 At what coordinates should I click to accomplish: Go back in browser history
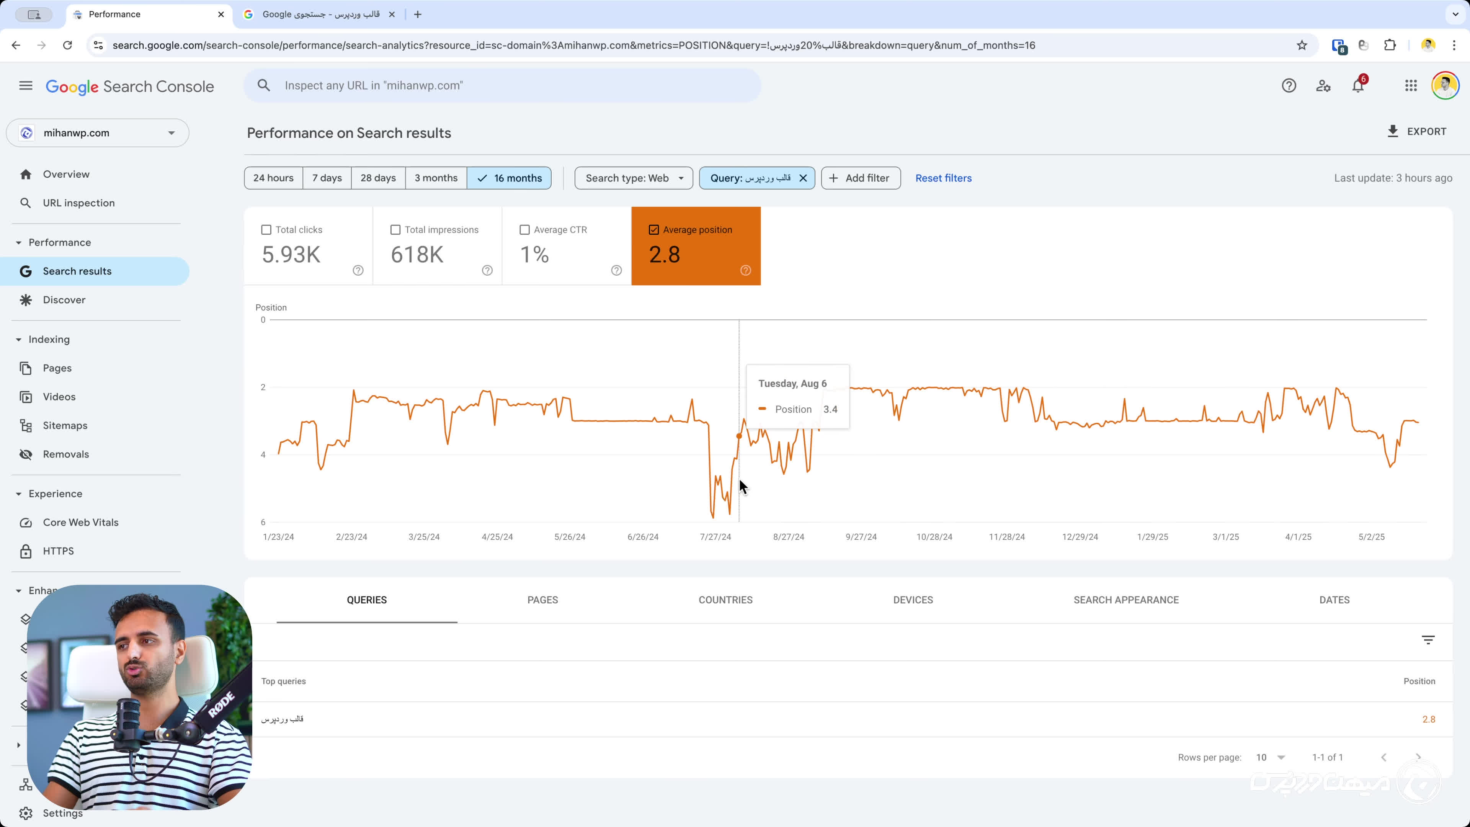coord(16,45)
